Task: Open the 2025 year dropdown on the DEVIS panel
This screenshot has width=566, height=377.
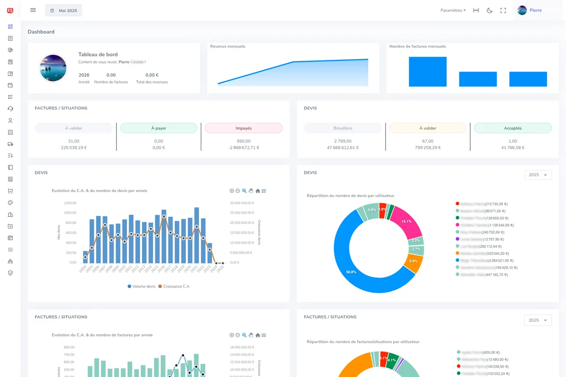Action: point(538,174)
